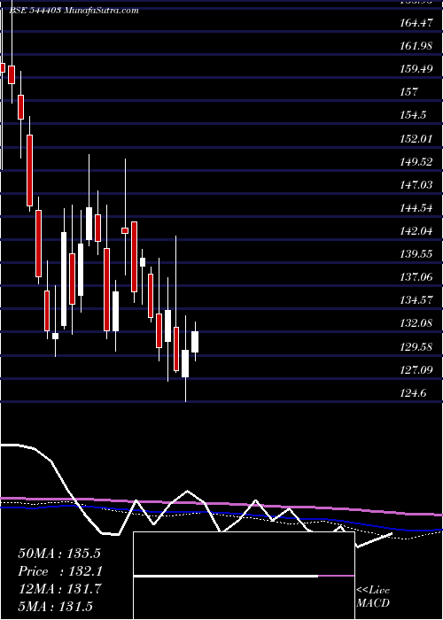The image size is (443, 620).
Task: Click the 5MA : 131.5 readout
Action: pyautogui.click(x=55, y=607)
